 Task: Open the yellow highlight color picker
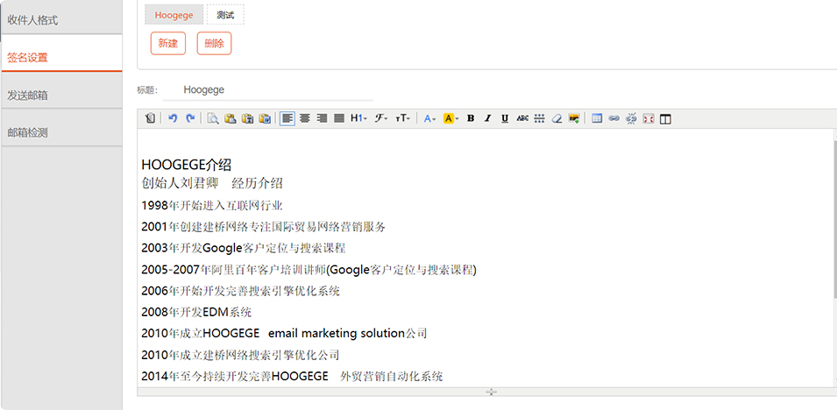coord(451,118)
